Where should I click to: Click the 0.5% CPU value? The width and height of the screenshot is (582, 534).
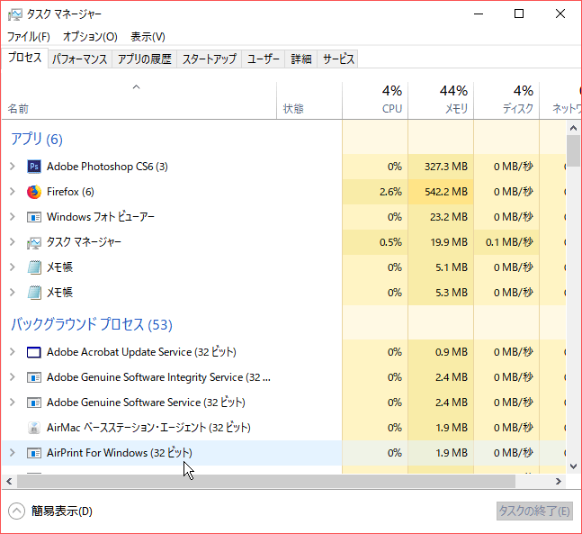pyautogui.click(x=390, y=242)
